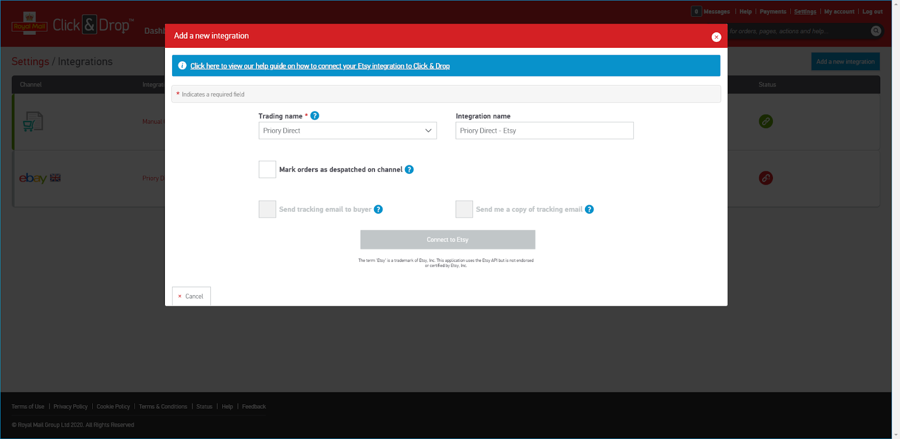Tick Send me a copy of tracking email checkbox

(x=464, y=210)
